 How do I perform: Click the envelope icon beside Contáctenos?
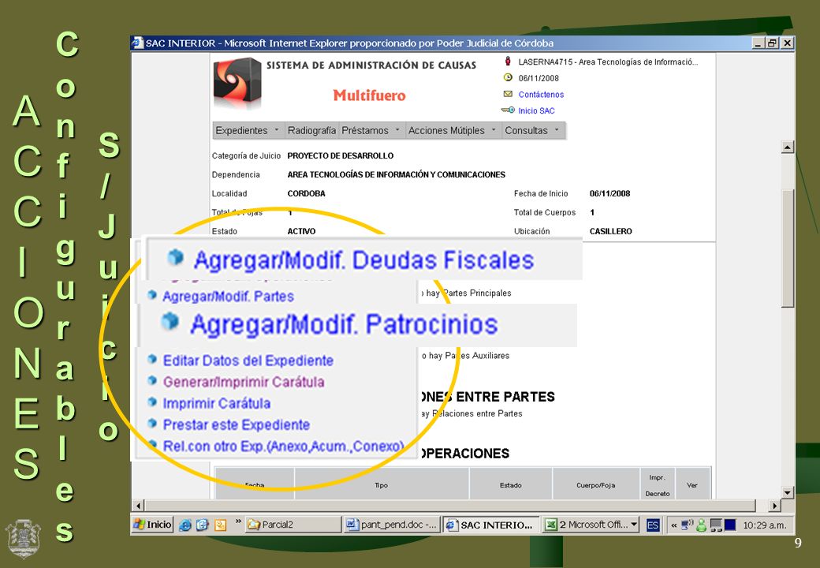tap(508, 94)
